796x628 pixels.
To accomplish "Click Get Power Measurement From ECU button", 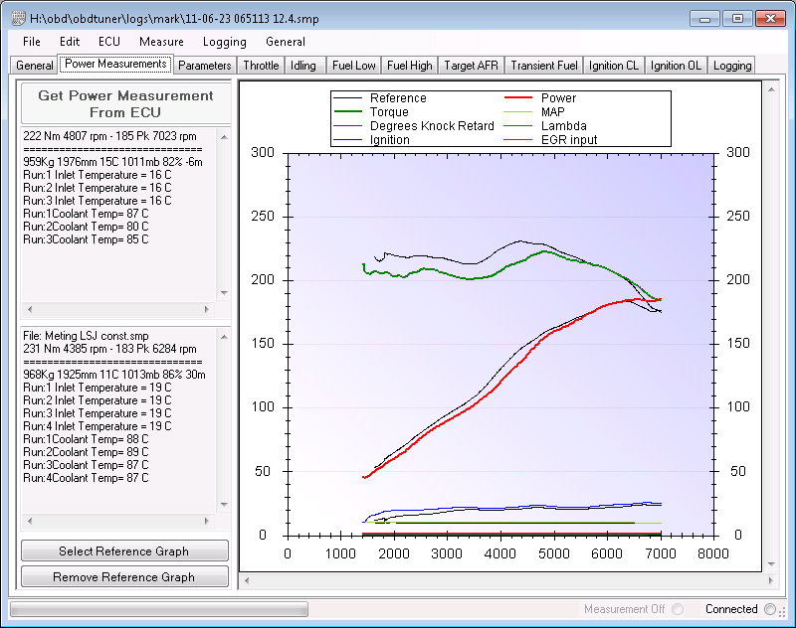I will (125, 104).
